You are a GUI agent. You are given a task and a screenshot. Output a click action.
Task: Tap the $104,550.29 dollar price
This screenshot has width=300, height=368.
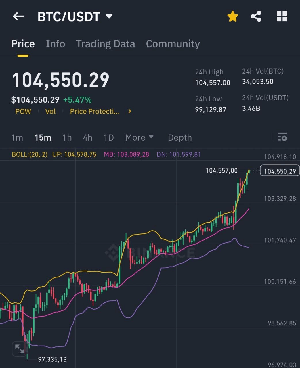(x=35, y=100)
